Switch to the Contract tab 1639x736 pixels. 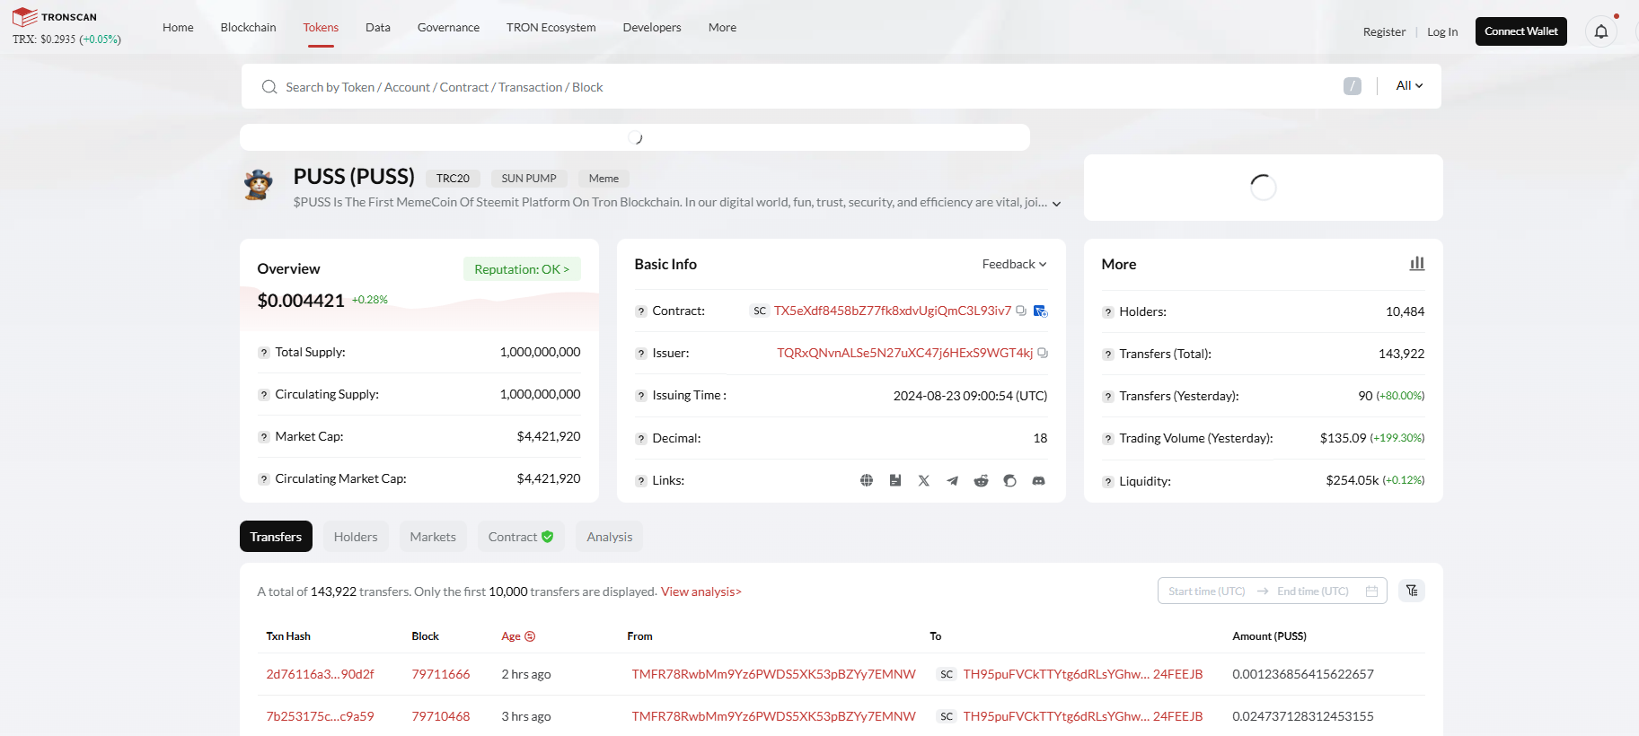pos(521,537)
